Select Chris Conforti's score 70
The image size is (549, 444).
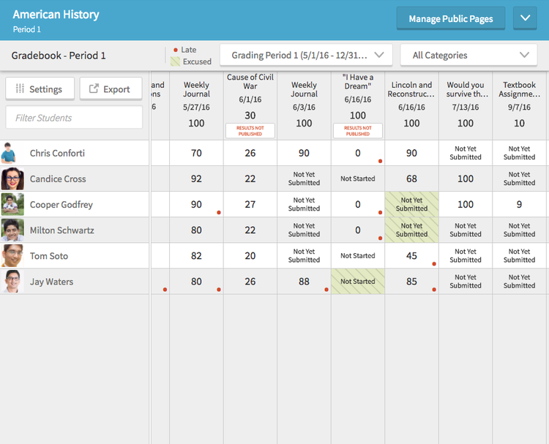[196, 153]
